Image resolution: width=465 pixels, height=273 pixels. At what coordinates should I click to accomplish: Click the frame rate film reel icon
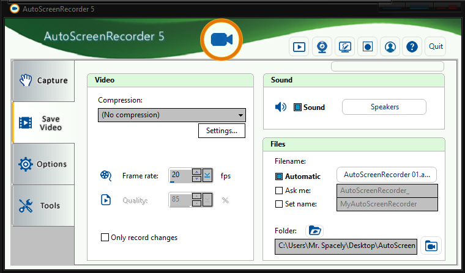[106, 175]
